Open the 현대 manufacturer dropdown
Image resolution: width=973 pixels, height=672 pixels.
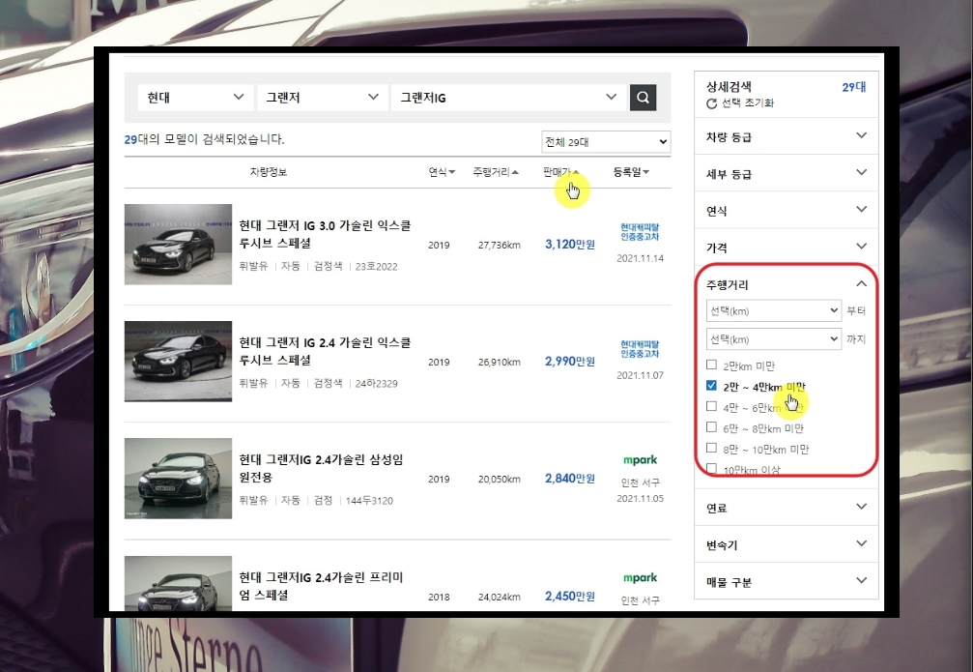coord(195,98)
